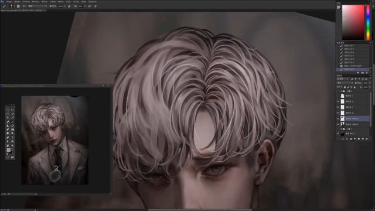375x211 pixels.
Task: Toggle lock position in Layers panel
Action: pos(351,87)
